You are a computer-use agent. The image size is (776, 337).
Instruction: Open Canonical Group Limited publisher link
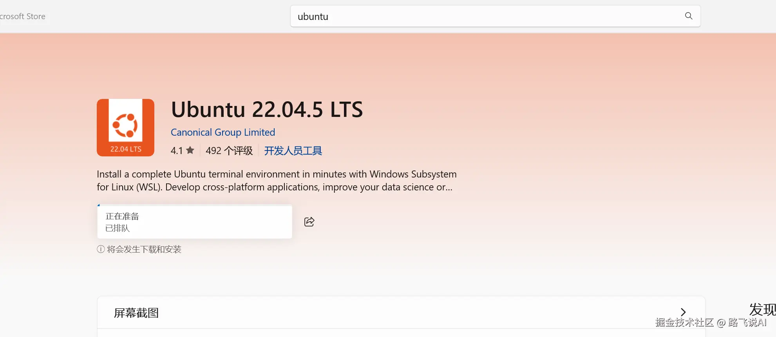pos(223,132)
